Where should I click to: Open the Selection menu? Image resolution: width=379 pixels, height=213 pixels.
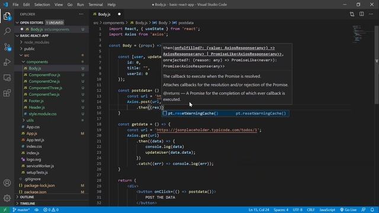42,4
